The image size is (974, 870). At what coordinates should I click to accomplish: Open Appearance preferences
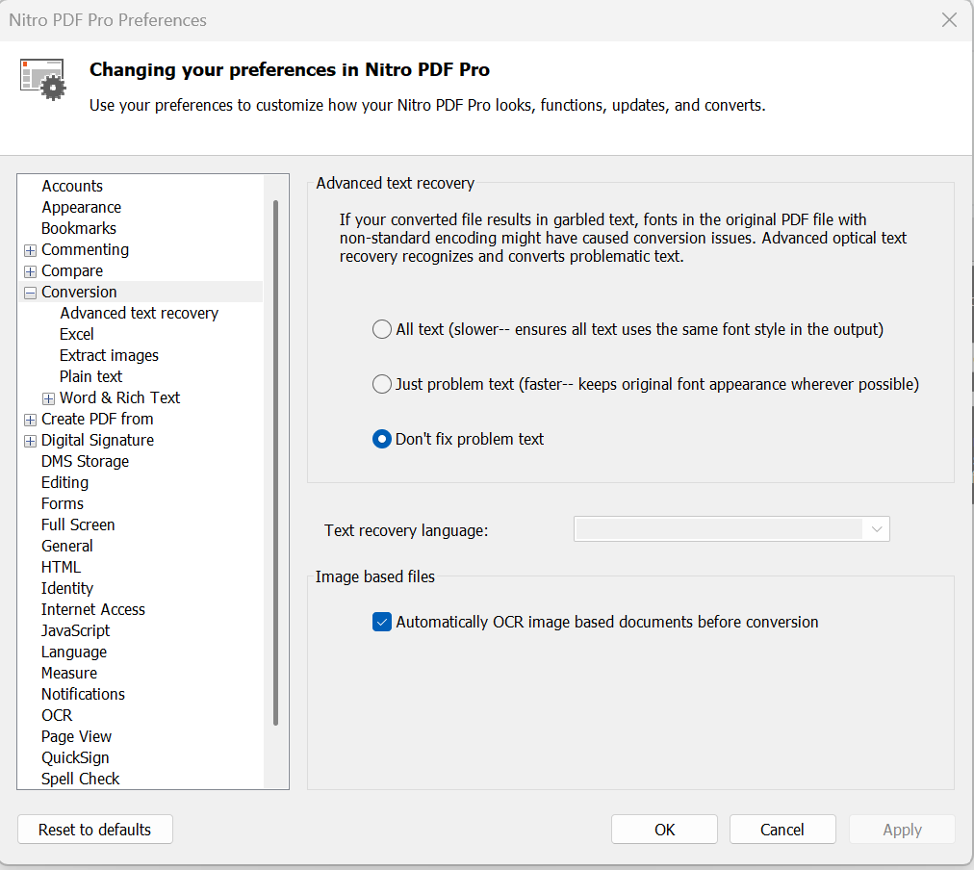pos(82,208)
